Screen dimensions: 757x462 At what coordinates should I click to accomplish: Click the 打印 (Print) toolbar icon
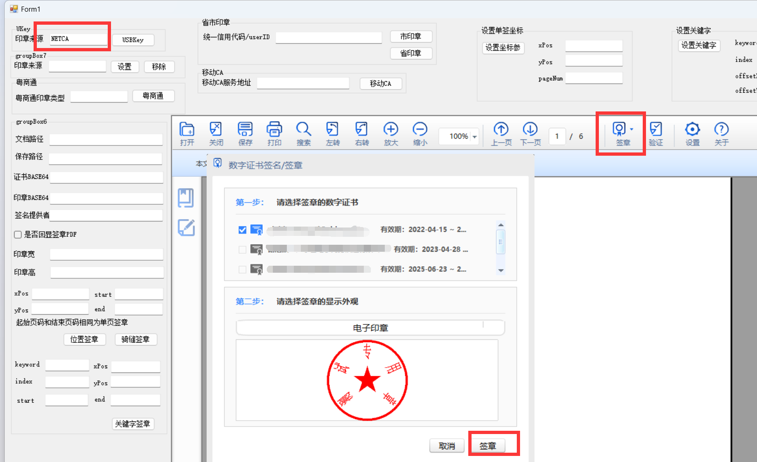click(274, 134)
